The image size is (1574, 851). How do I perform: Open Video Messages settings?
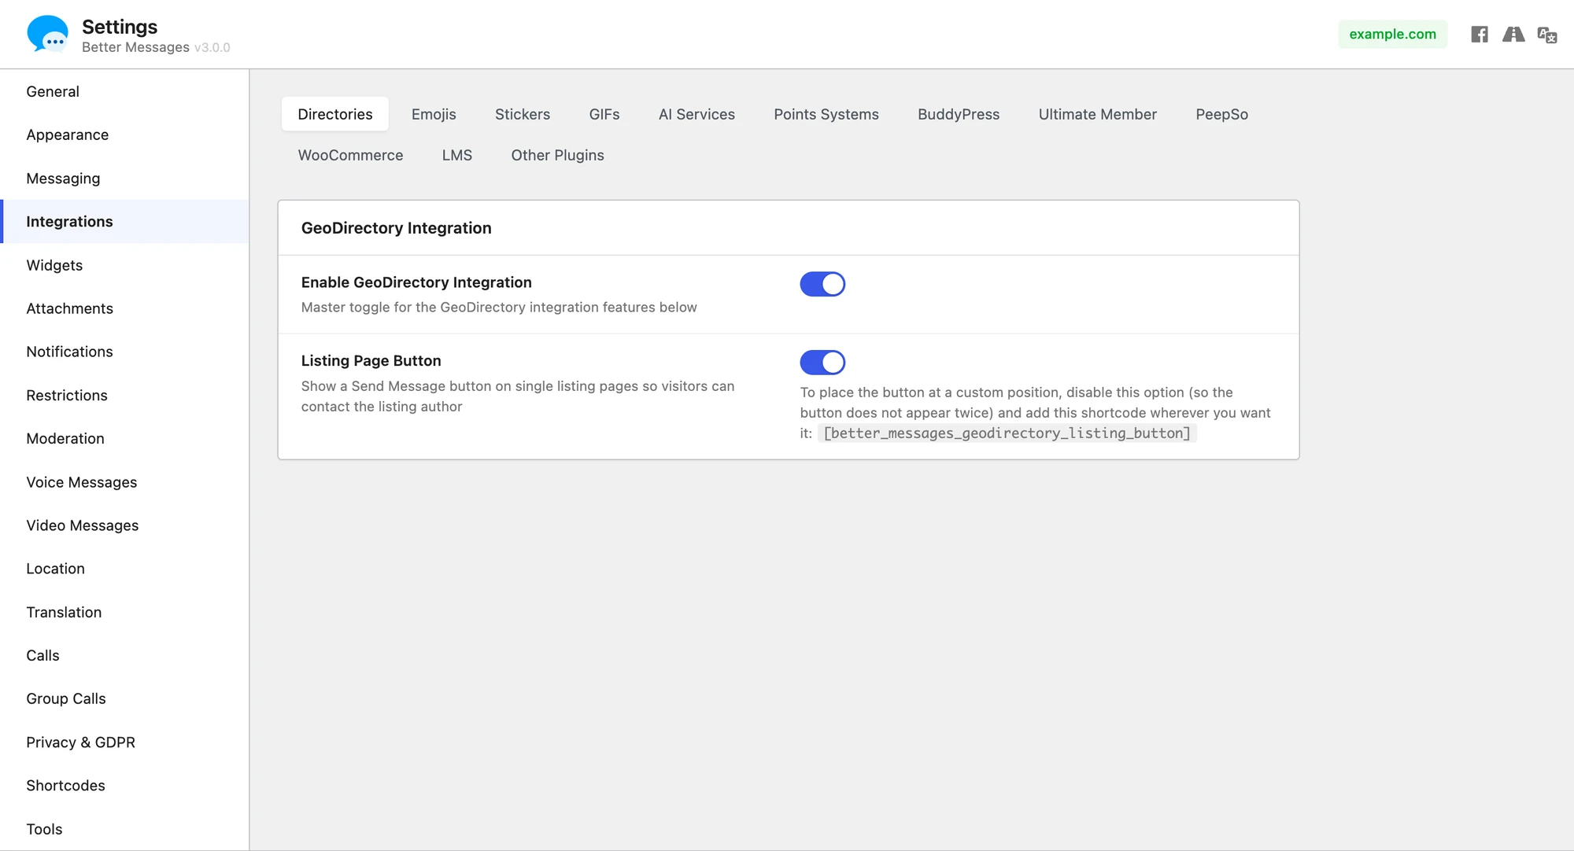click(x=125, y=525)
